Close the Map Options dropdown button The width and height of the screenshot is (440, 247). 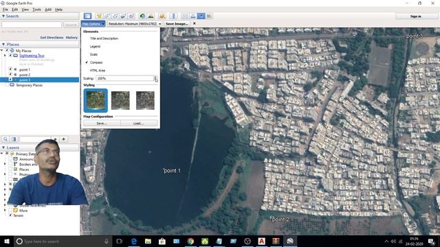93,24
